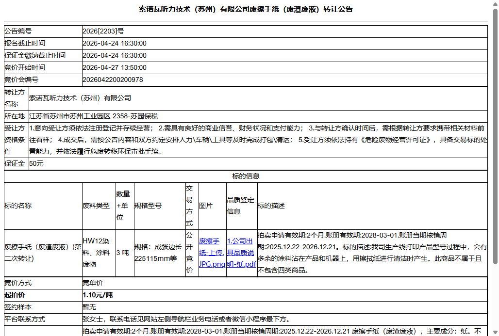This screenshot has height=336, width=499.
Task: Open the 废擦手纸-上传.JPG.png image link
Action: pyautogui.click(x=212, y=253)
